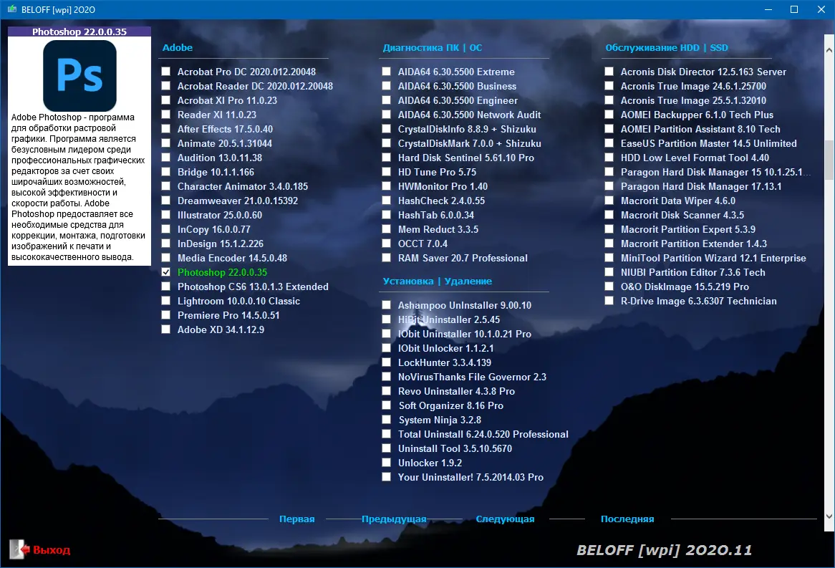Tick the CrystalDiskInfo 8.8.9 + Shizuku checkbox
Viewport: 835px width, 568px height.
387,129
